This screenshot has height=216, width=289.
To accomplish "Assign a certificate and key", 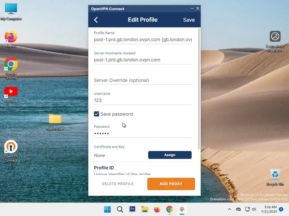I will [170, 155].
